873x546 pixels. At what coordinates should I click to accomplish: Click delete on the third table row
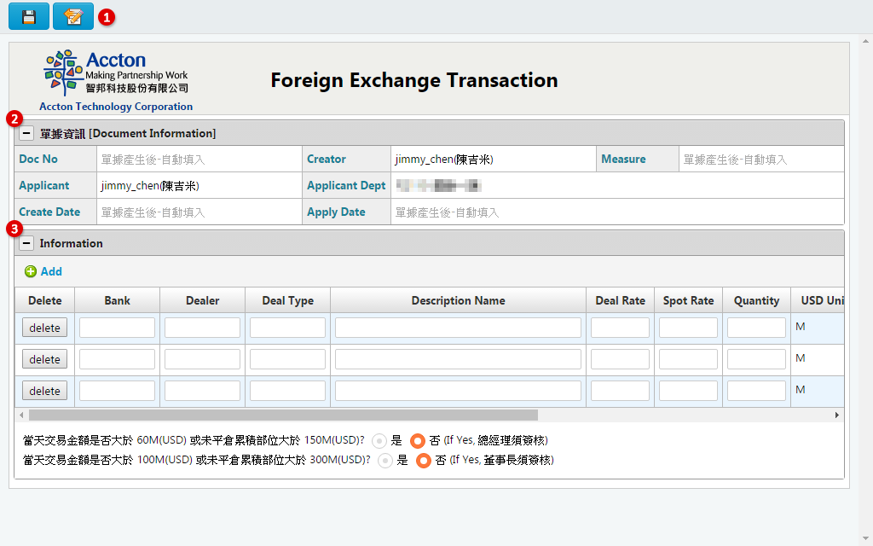pyautogui.click(x=43, y=390)
